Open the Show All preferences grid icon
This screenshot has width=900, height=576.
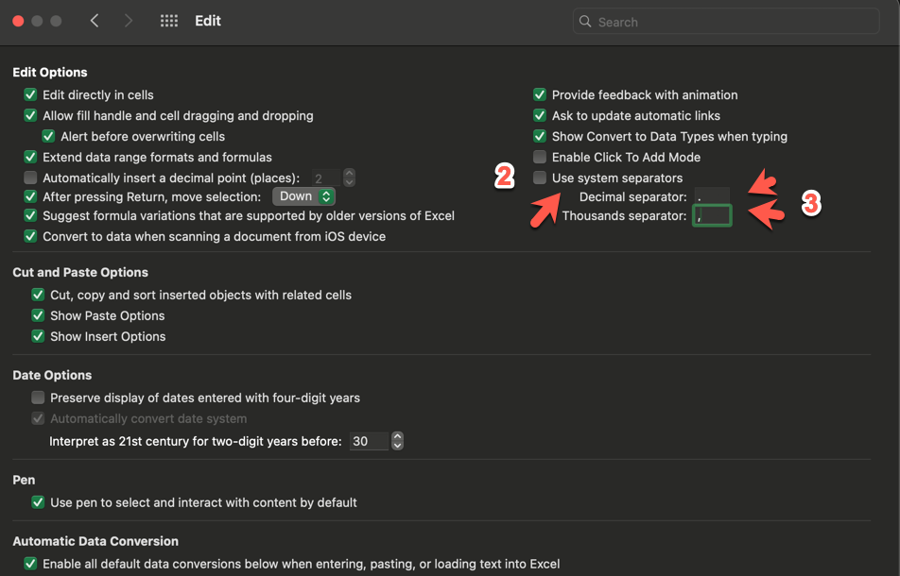(168, 20)
